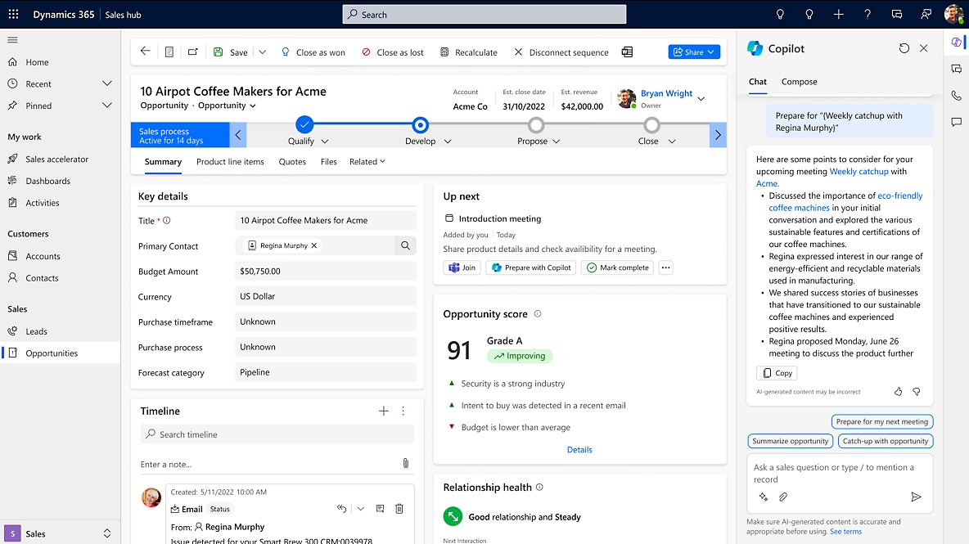Viewport: 969px width, 544px height.
Task: Open the Related dropdown menu
Action: (x=367, y=161)
